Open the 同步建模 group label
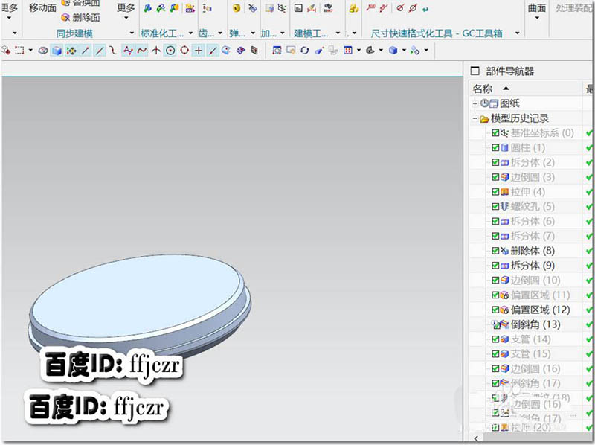This screenshot has width=595, height=445. click(75, 33)
